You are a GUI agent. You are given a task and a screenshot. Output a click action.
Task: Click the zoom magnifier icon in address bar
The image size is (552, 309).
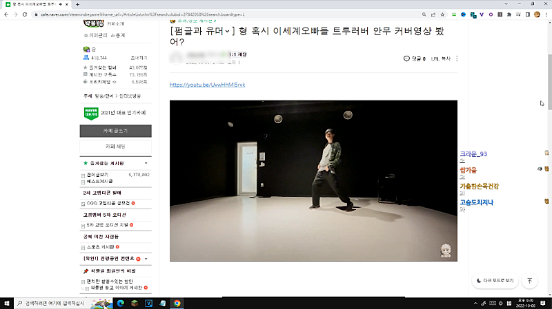click(x=424, y=14)
